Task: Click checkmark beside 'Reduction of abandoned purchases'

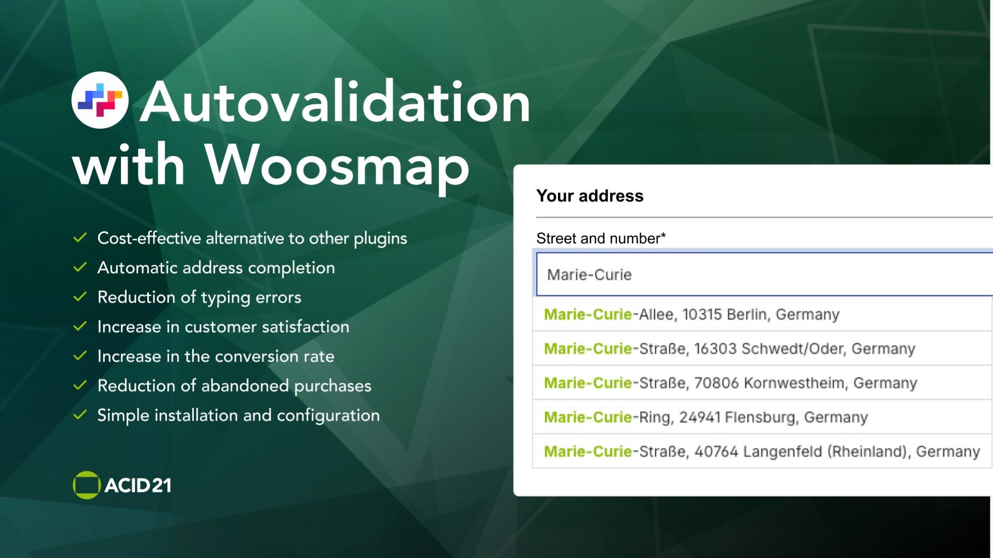Action: tap(80, 385)
